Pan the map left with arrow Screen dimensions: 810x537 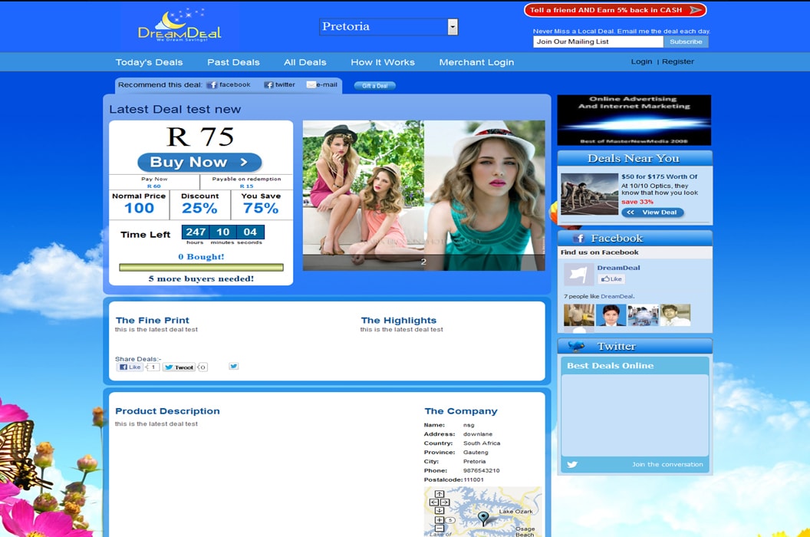coord(434,502)
